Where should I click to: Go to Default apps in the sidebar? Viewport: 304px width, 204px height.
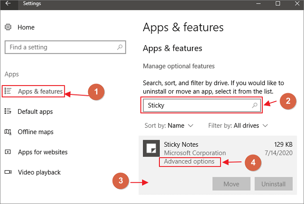coord(35,112)
